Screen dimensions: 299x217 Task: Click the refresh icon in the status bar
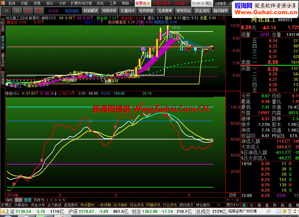pos(269,211)
